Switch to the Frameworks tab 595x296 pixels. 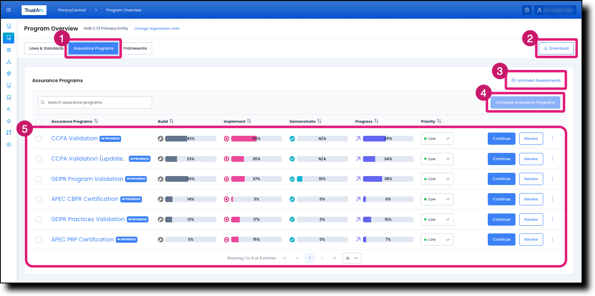135,48
